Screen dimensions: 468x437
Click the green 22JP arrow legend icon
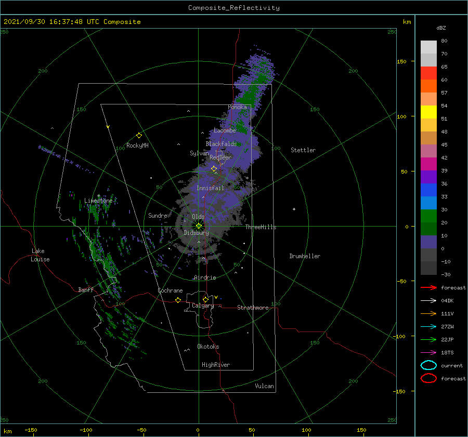click(428, 339)
